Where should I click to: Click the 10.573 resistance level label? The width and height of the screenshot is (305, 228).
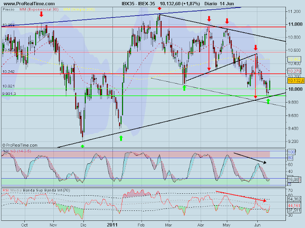9,50
